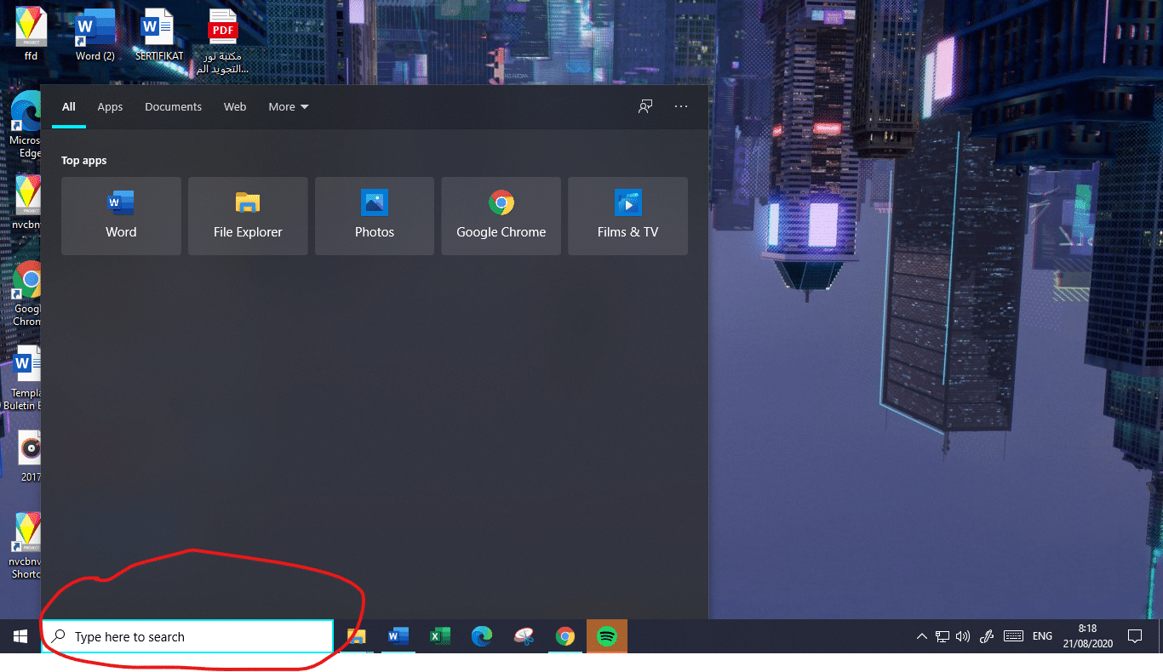Image resolution: width=1163 pixels, height=672 pixels.
Task: Expand the More filter dropdown
Action: click(289, 107)
